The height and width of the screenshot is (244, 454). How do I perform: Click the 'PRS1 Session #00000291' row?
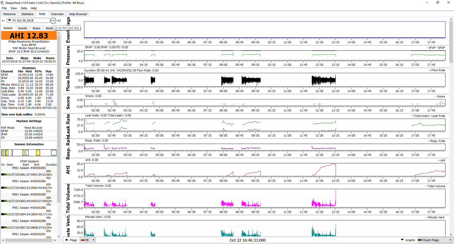[29, 234]
